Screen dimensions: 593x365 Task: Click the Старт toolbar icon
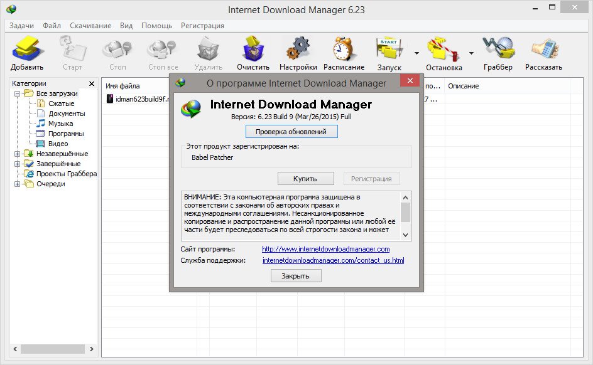[x=73, y=49]
